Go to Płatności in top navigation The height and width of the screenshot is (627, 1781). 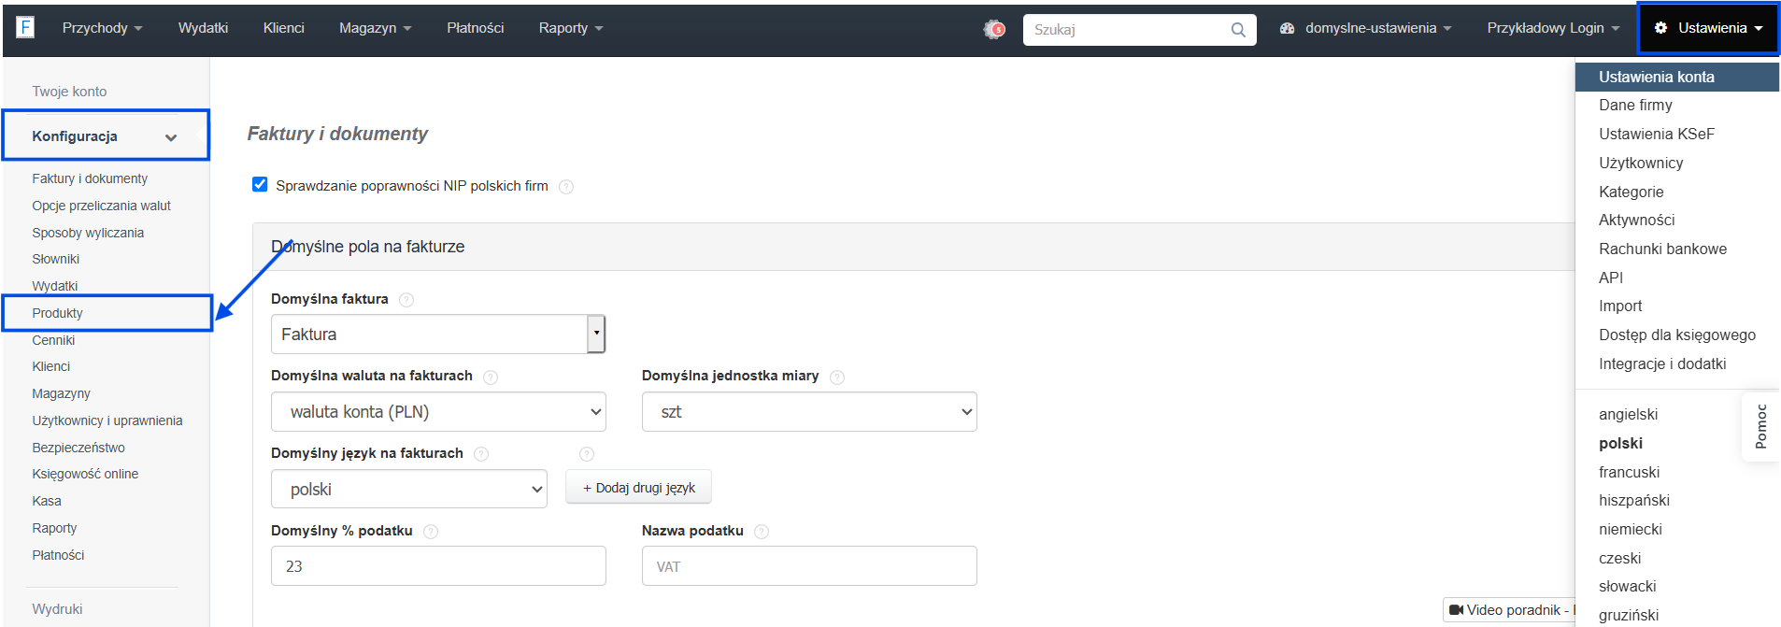coord(475,28)
